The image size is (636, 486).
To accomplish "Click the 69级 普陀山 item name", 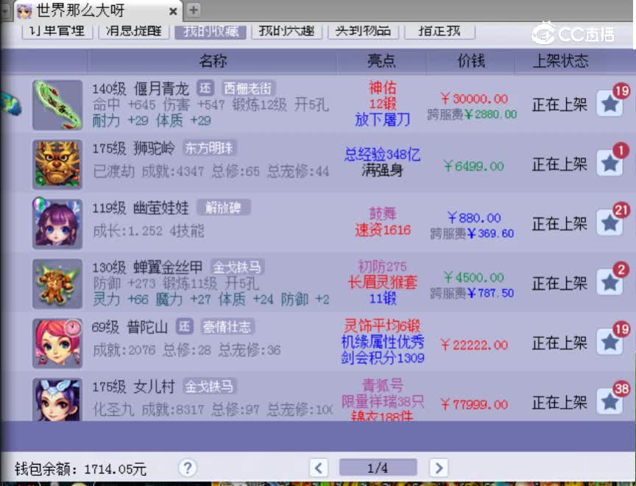I will pyautogui.click(x=130, y=327).
